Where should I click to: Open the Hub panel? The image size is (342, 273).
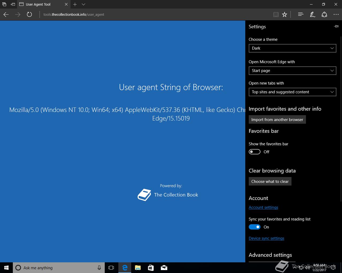click(301, 14)
